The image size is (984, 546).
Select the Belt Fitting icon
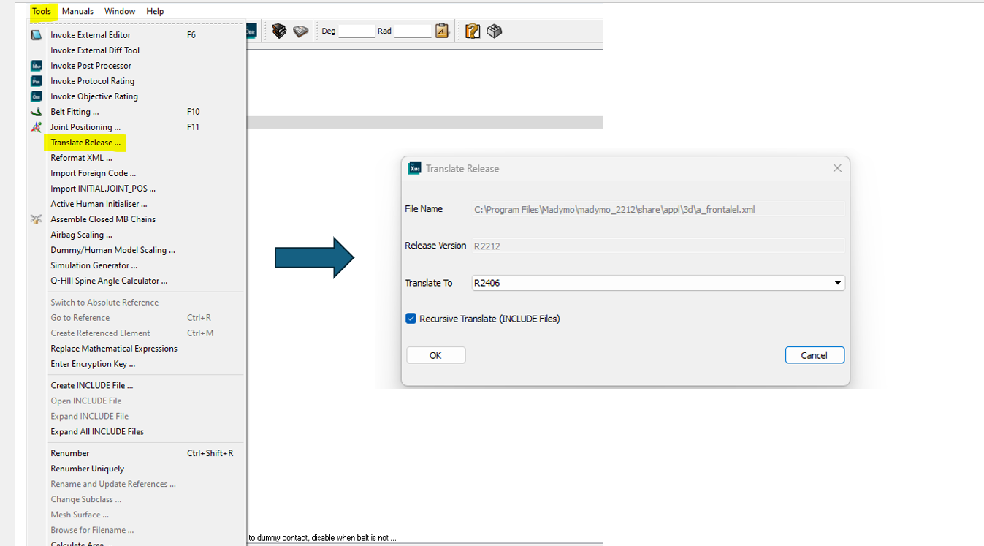point(35,111)
